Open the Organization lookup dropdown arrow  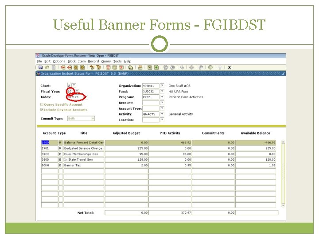(162, 85)
